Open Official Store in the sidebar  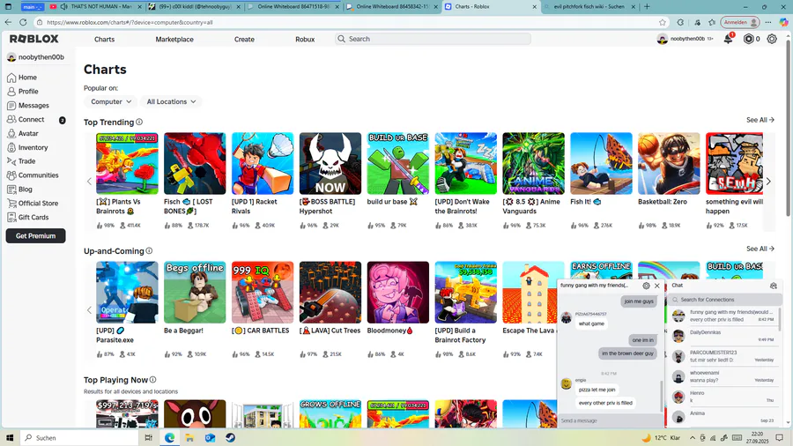coord(38,204)
